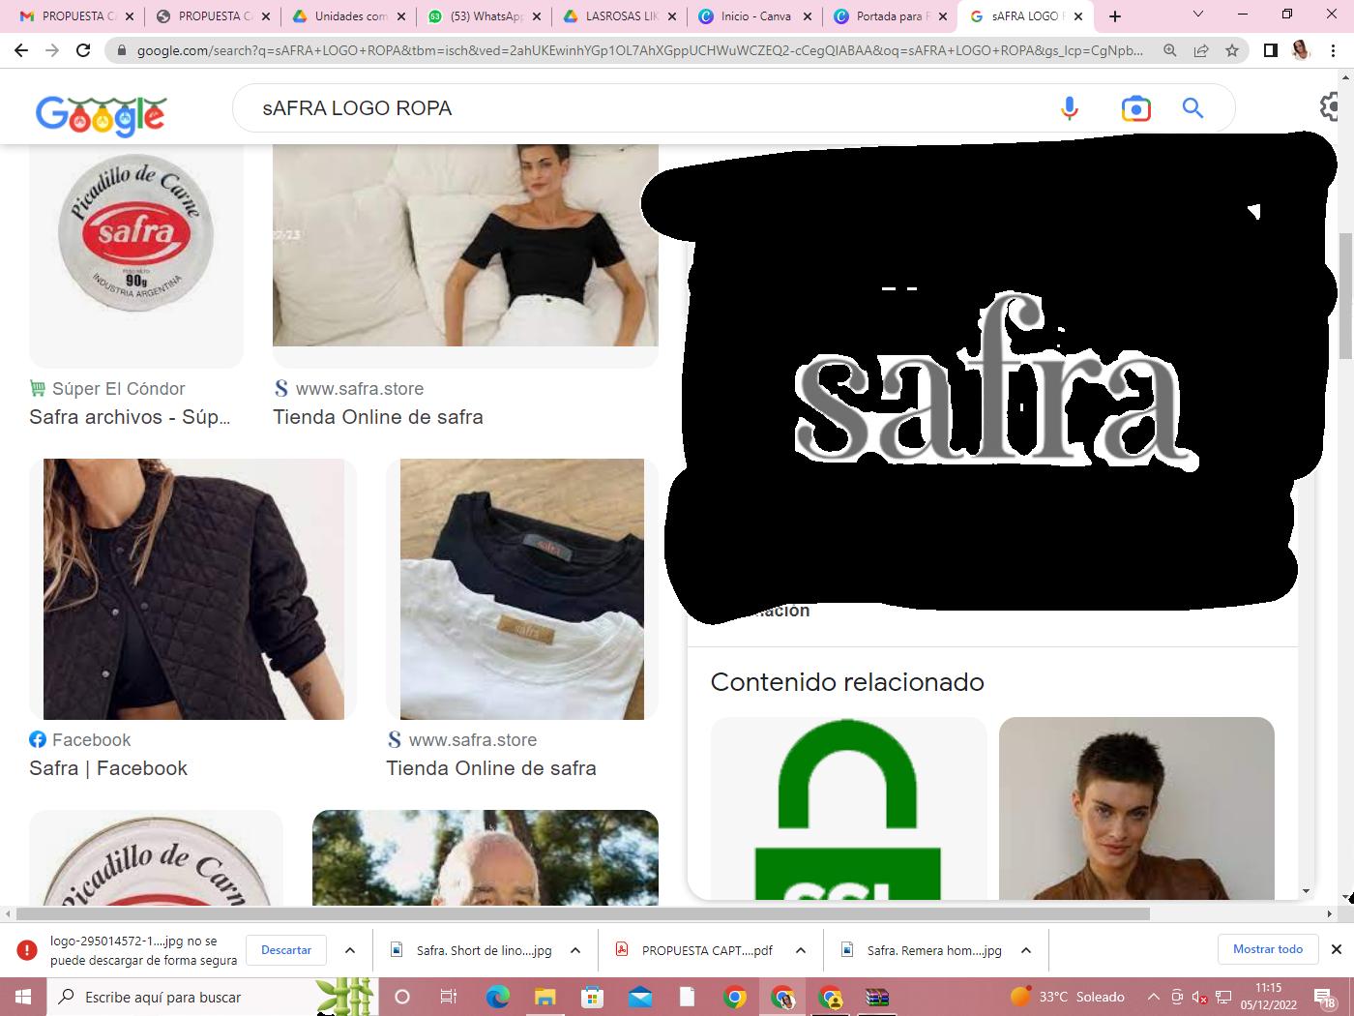Open Task View on the taskbar

point(448,997)
